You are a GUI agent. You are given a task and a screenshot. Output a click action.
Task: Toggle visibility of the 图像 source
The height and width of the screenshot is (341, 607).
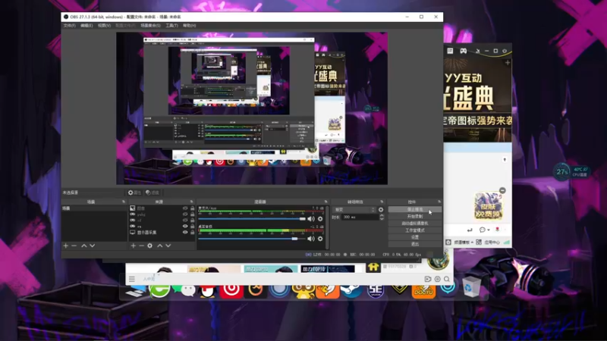(185, 208)
